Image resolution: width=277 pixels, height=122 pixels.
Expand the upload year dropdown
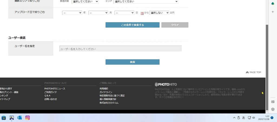pyautogui.click(x=72, y=13)
